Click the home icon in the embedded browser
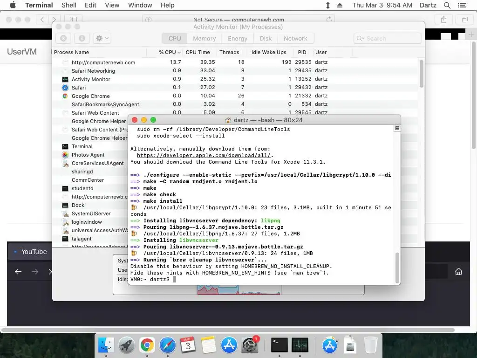This screenshot has width=477, height=358. 458,272
